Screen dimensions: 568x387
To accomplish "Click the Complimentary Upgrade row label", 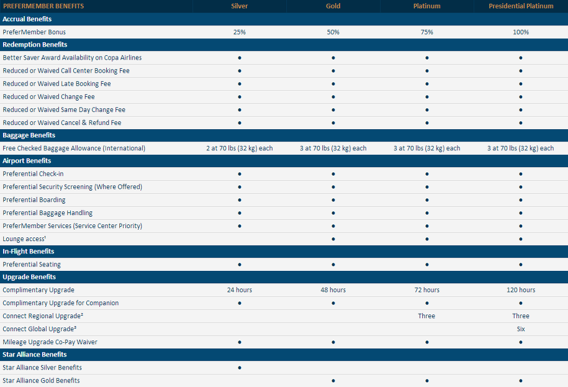I will click(38, 290).
